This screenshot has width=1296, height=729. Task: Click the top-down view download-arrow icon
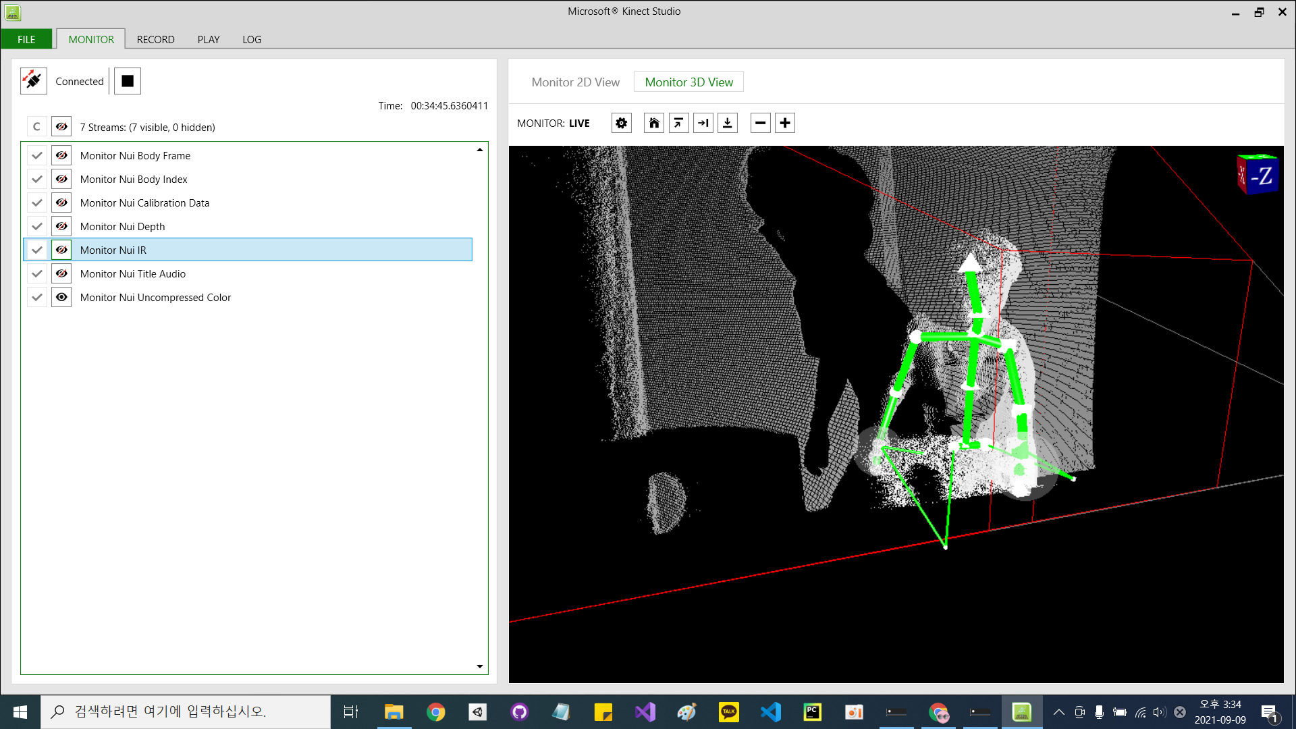(x=727, y=123)
